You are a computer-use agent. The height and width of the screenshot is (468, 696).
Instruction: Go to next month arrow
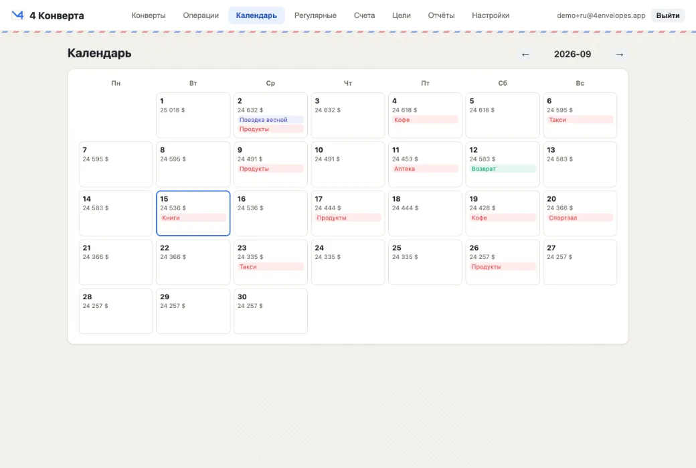620,54
